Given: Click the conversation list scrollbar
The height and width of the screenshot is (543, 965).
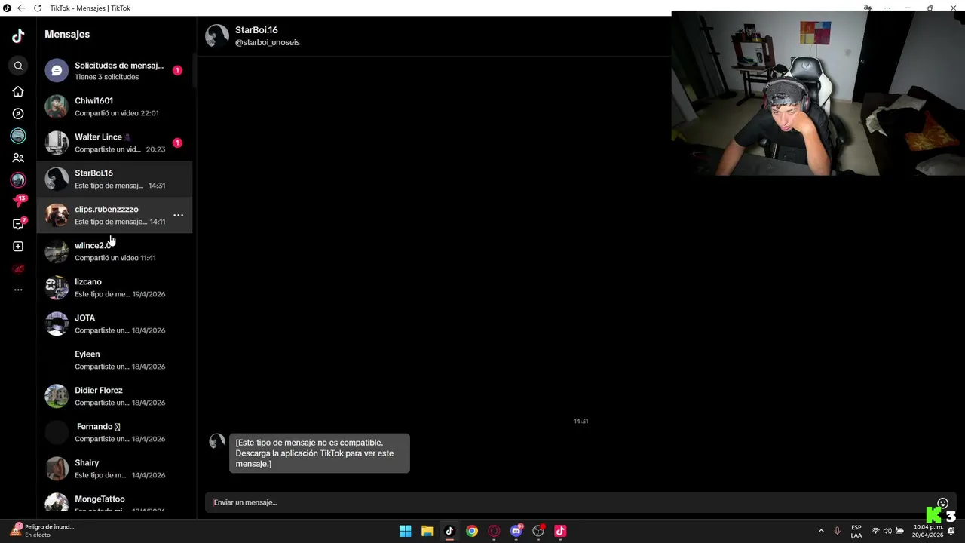Looking at the screenshot, I should (x=195, y=70).
